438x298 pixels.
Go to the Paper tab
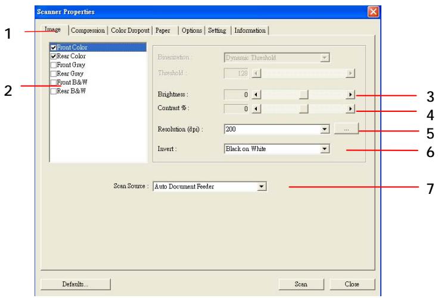166,30
